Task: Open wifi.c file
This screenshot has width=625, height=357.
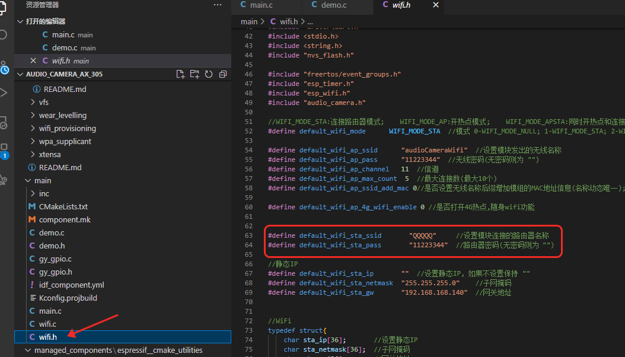Action: [123, 324]
